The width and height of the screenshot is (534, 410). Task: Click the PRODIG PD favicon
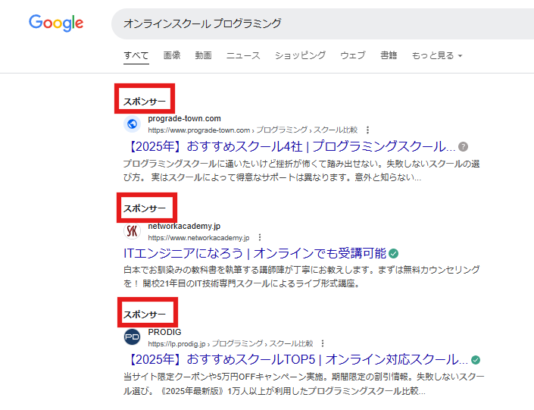click(x=132, y=337)
